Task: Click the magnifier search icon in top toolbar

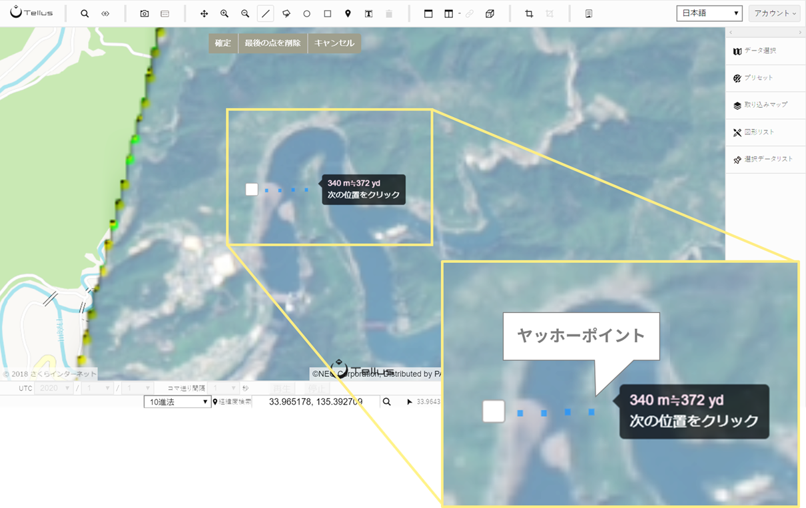Action: pos(85,13)
